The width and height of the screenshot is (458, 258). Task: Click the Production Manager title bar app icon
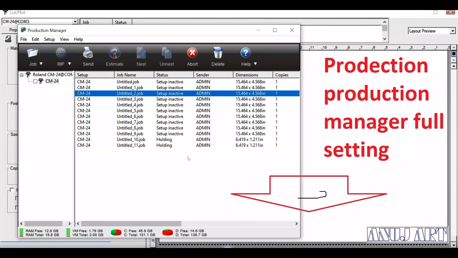tap(23, 30)
